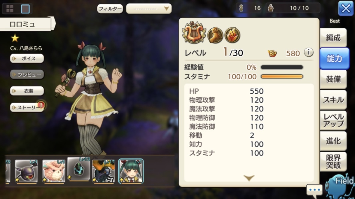Click the 10/10 bag capacity icon
355x199 pixels.
(x=271, y=8)
